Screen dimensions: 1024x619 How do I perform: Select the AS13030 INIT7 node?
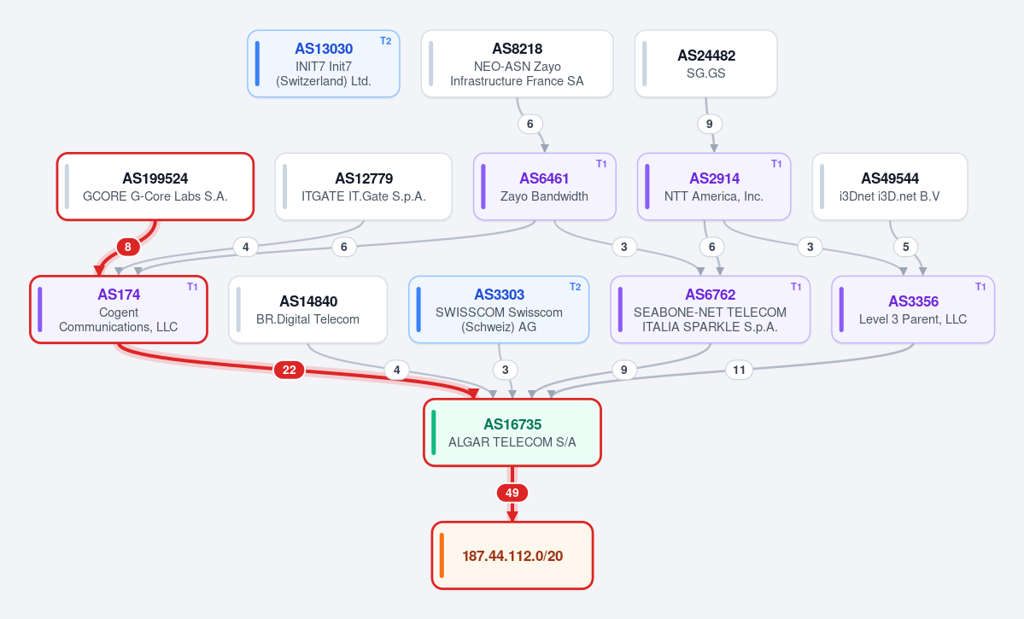324,64
